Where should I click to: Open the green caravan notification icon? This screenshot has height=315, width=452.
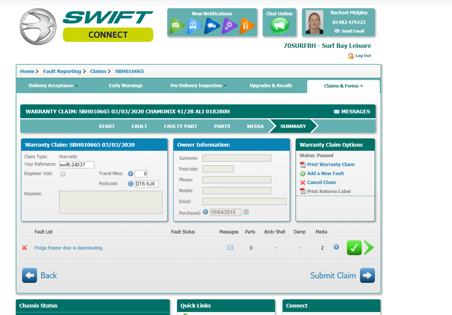pyautogui.click(x=176, y=26)
